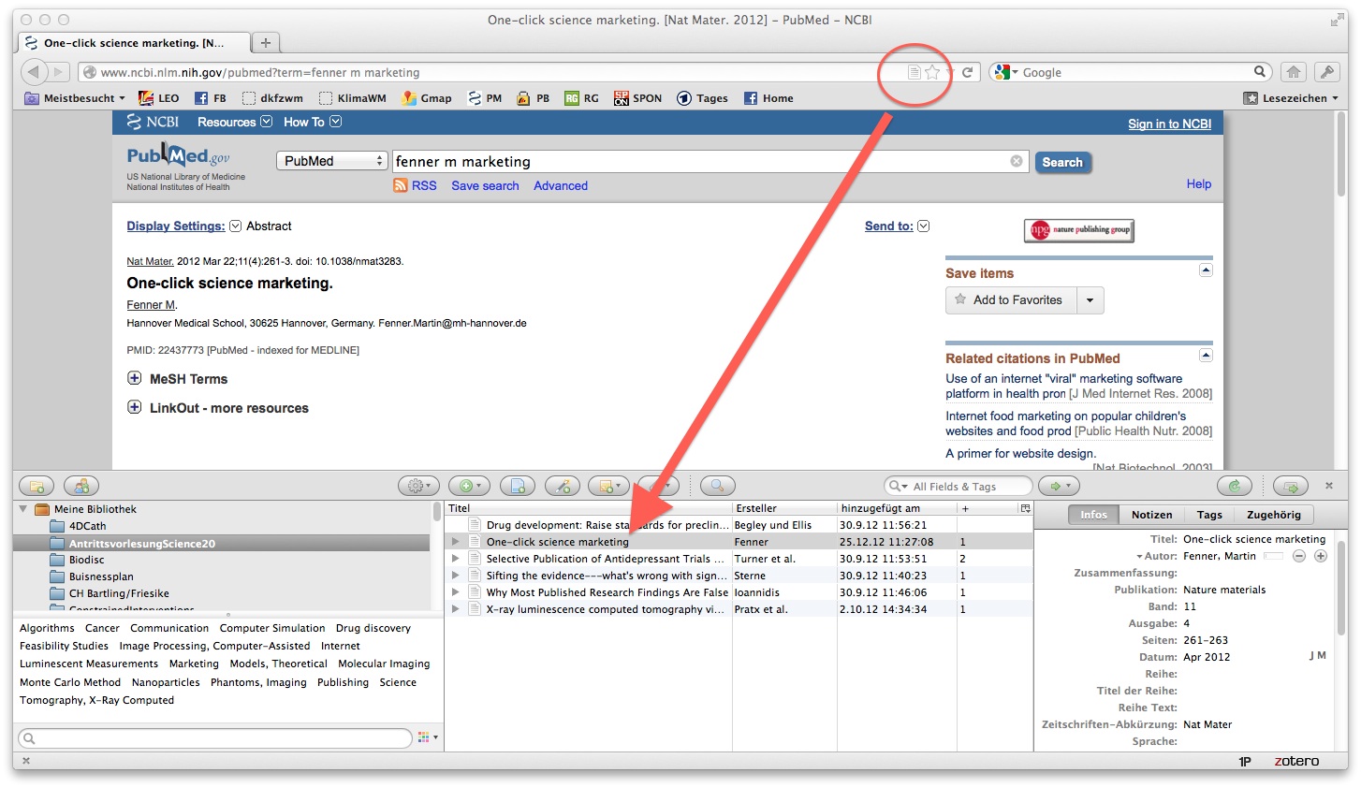Open the Advanced search link

point(561,185)
